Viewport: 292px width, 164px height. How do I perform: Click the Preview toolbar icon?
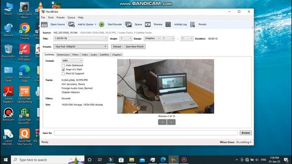tap(148, 24)
